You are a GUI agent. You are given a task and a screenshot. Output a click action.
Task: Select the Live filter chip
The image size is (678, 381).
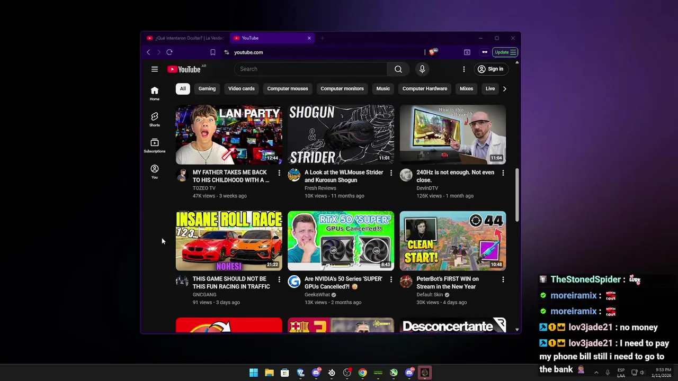pos(490,89)
